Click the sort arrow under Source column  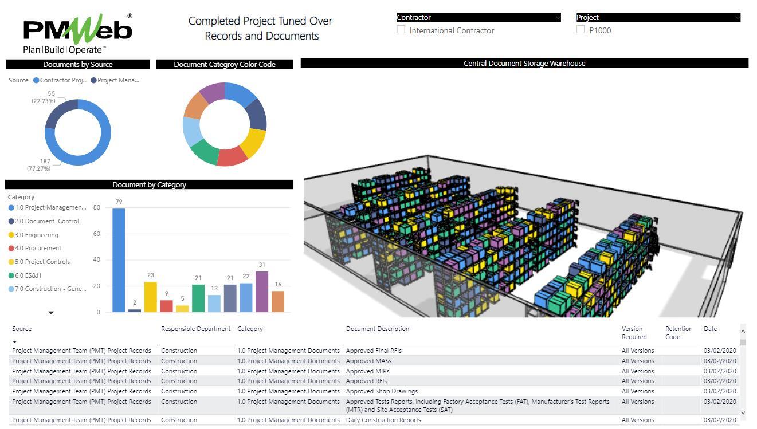[x=14, y=342]
